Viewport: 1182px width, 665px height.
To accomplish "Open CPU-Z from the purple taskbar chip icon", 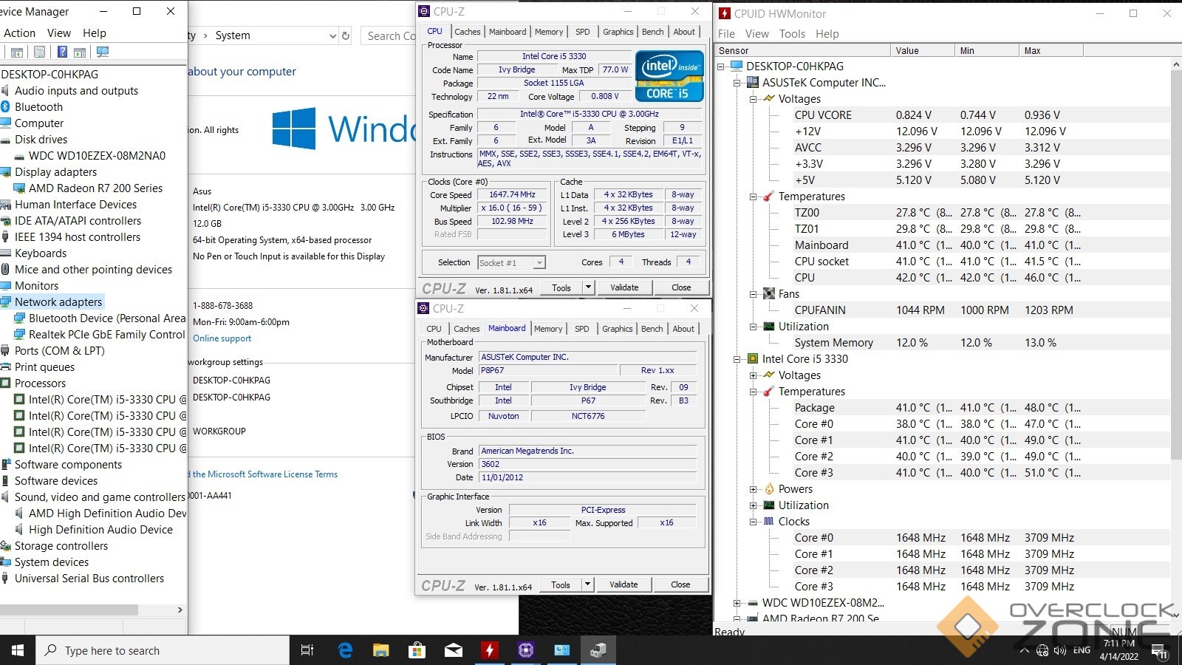I will [x=525, y=650].
